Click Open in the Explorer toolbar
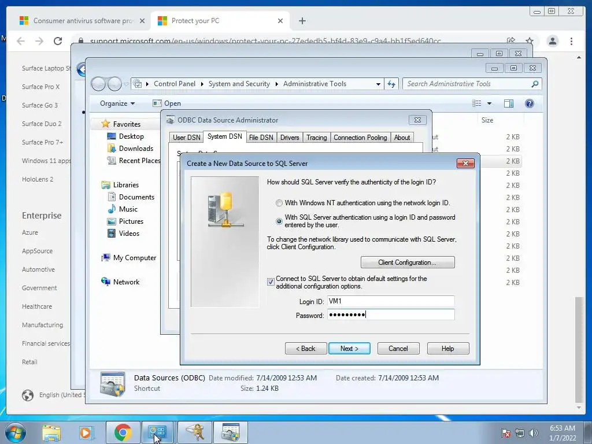Image resolution: width=592 pixels, height=444 pixels. coord(167,103)
